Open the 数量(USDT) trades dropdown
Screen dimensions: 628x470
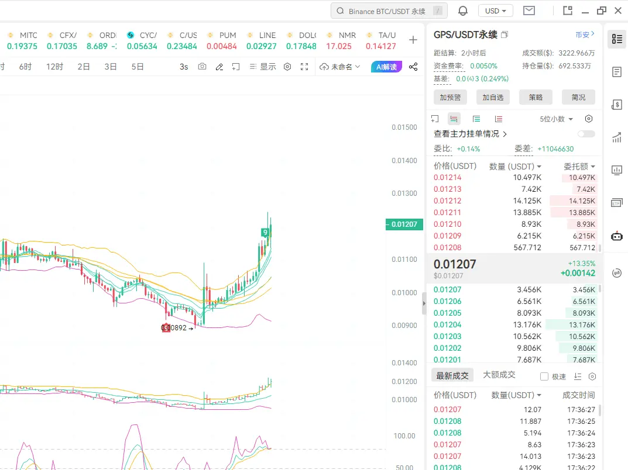516,395
